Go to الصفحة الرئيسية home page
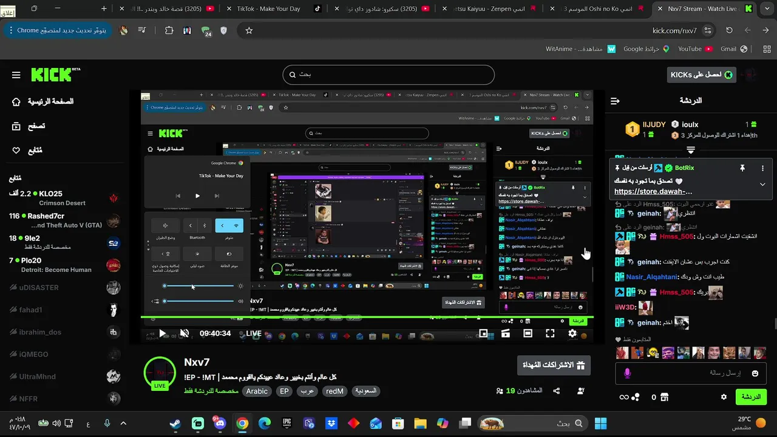 pyautogui.click(x=42, y=101)
